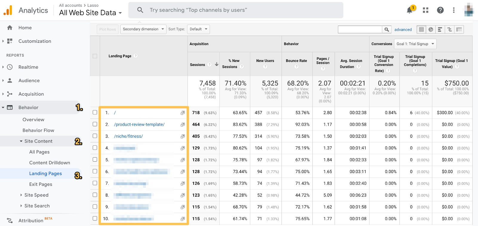478x226 pixels.
Task: Open /product-review-template/ page in new window
Action: point(183,125)
